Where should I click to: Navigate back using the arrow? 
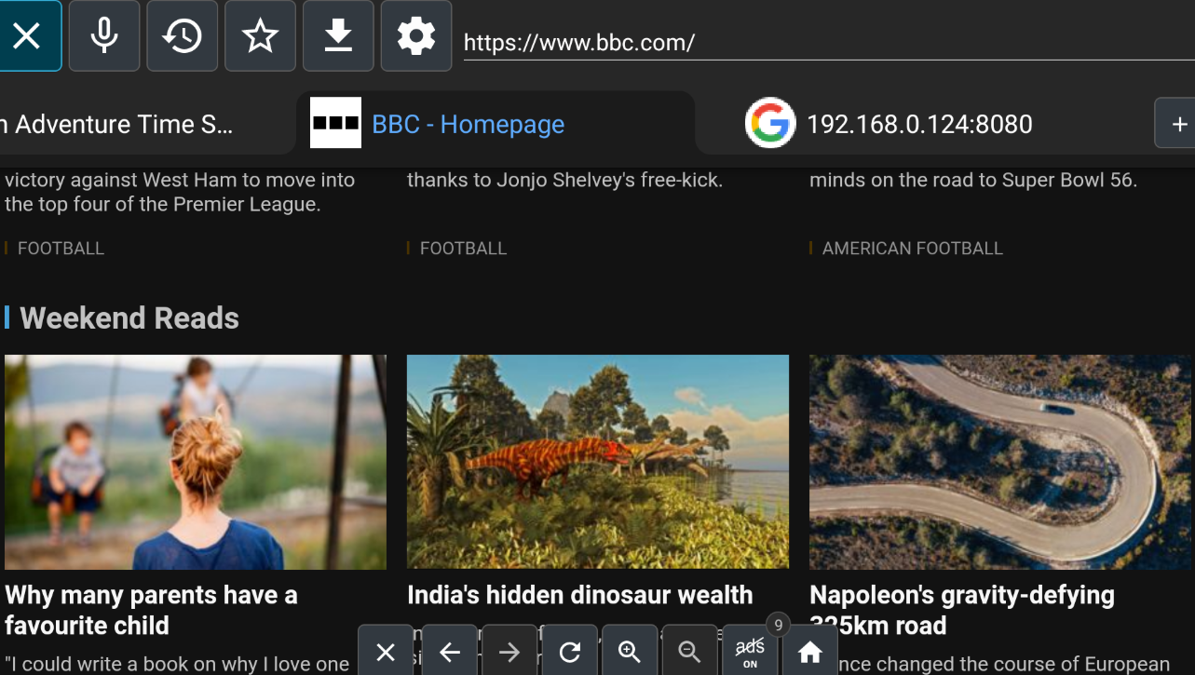click(x=449, y=650)
